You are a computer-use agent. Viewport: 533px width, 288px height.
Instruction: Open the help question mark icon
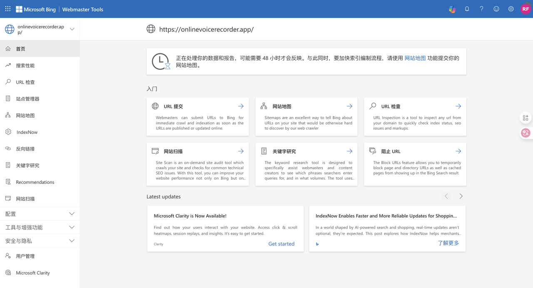[481, 9]
